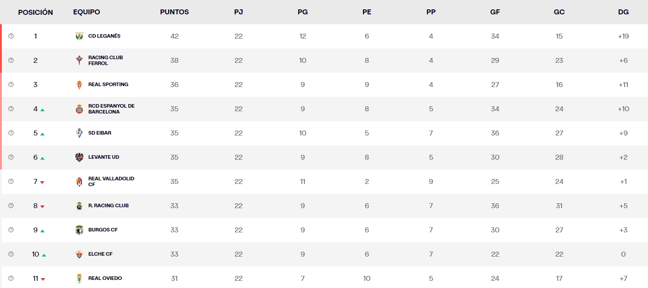Click the Real Oviedo crest

[x=79, y=278]
